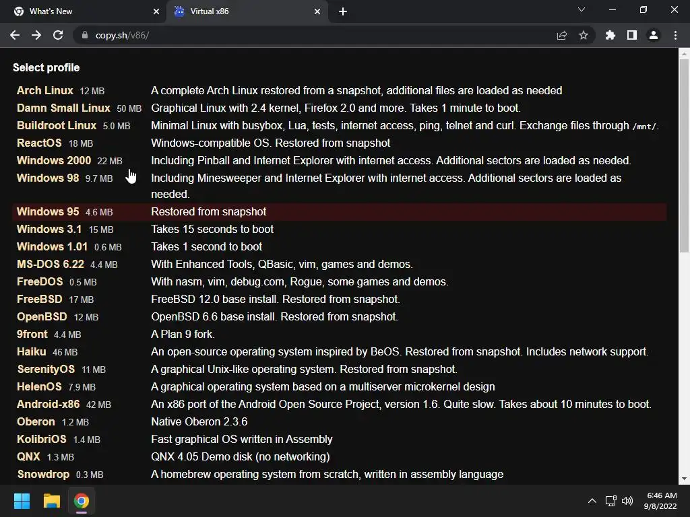Open the Oberon profile

point(36,422)
